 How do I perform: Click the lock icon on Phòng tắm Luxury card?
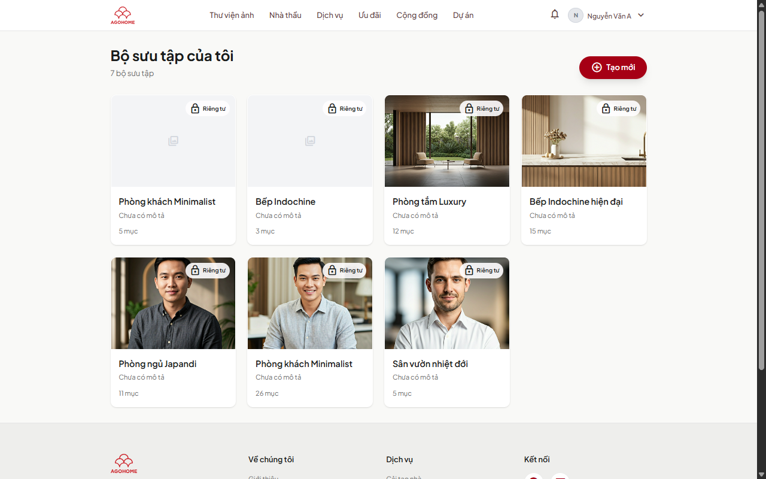coord(469,108)
